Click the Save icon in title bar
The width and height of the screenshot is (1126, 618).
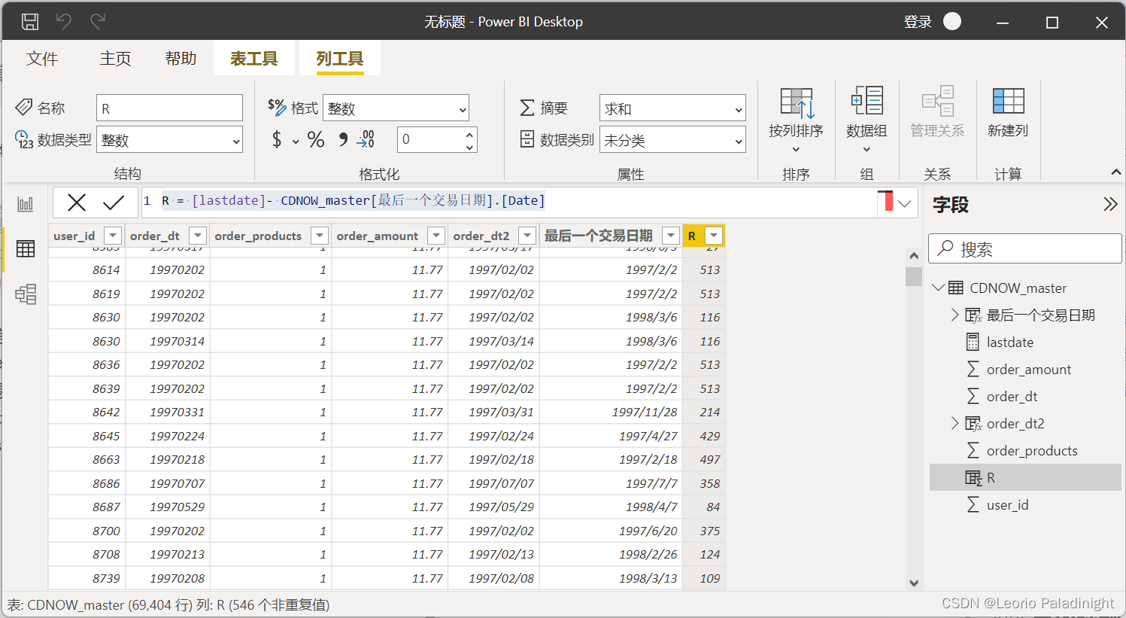point(30,22)
